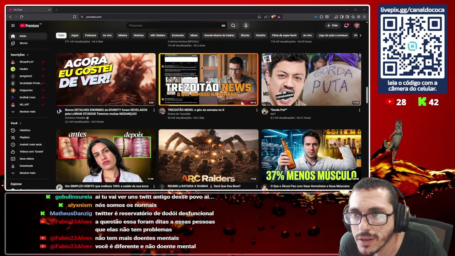
Task: Open options menu for "Gorda Put*" video
Action: tap(359, 110)
